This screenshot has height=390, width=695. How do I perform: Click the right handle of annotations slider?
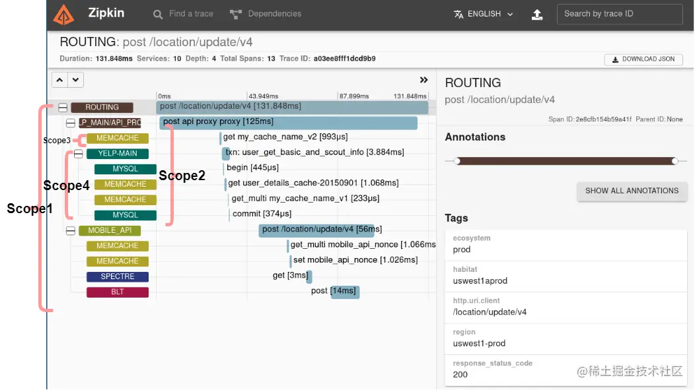click(x=675, y=161)
